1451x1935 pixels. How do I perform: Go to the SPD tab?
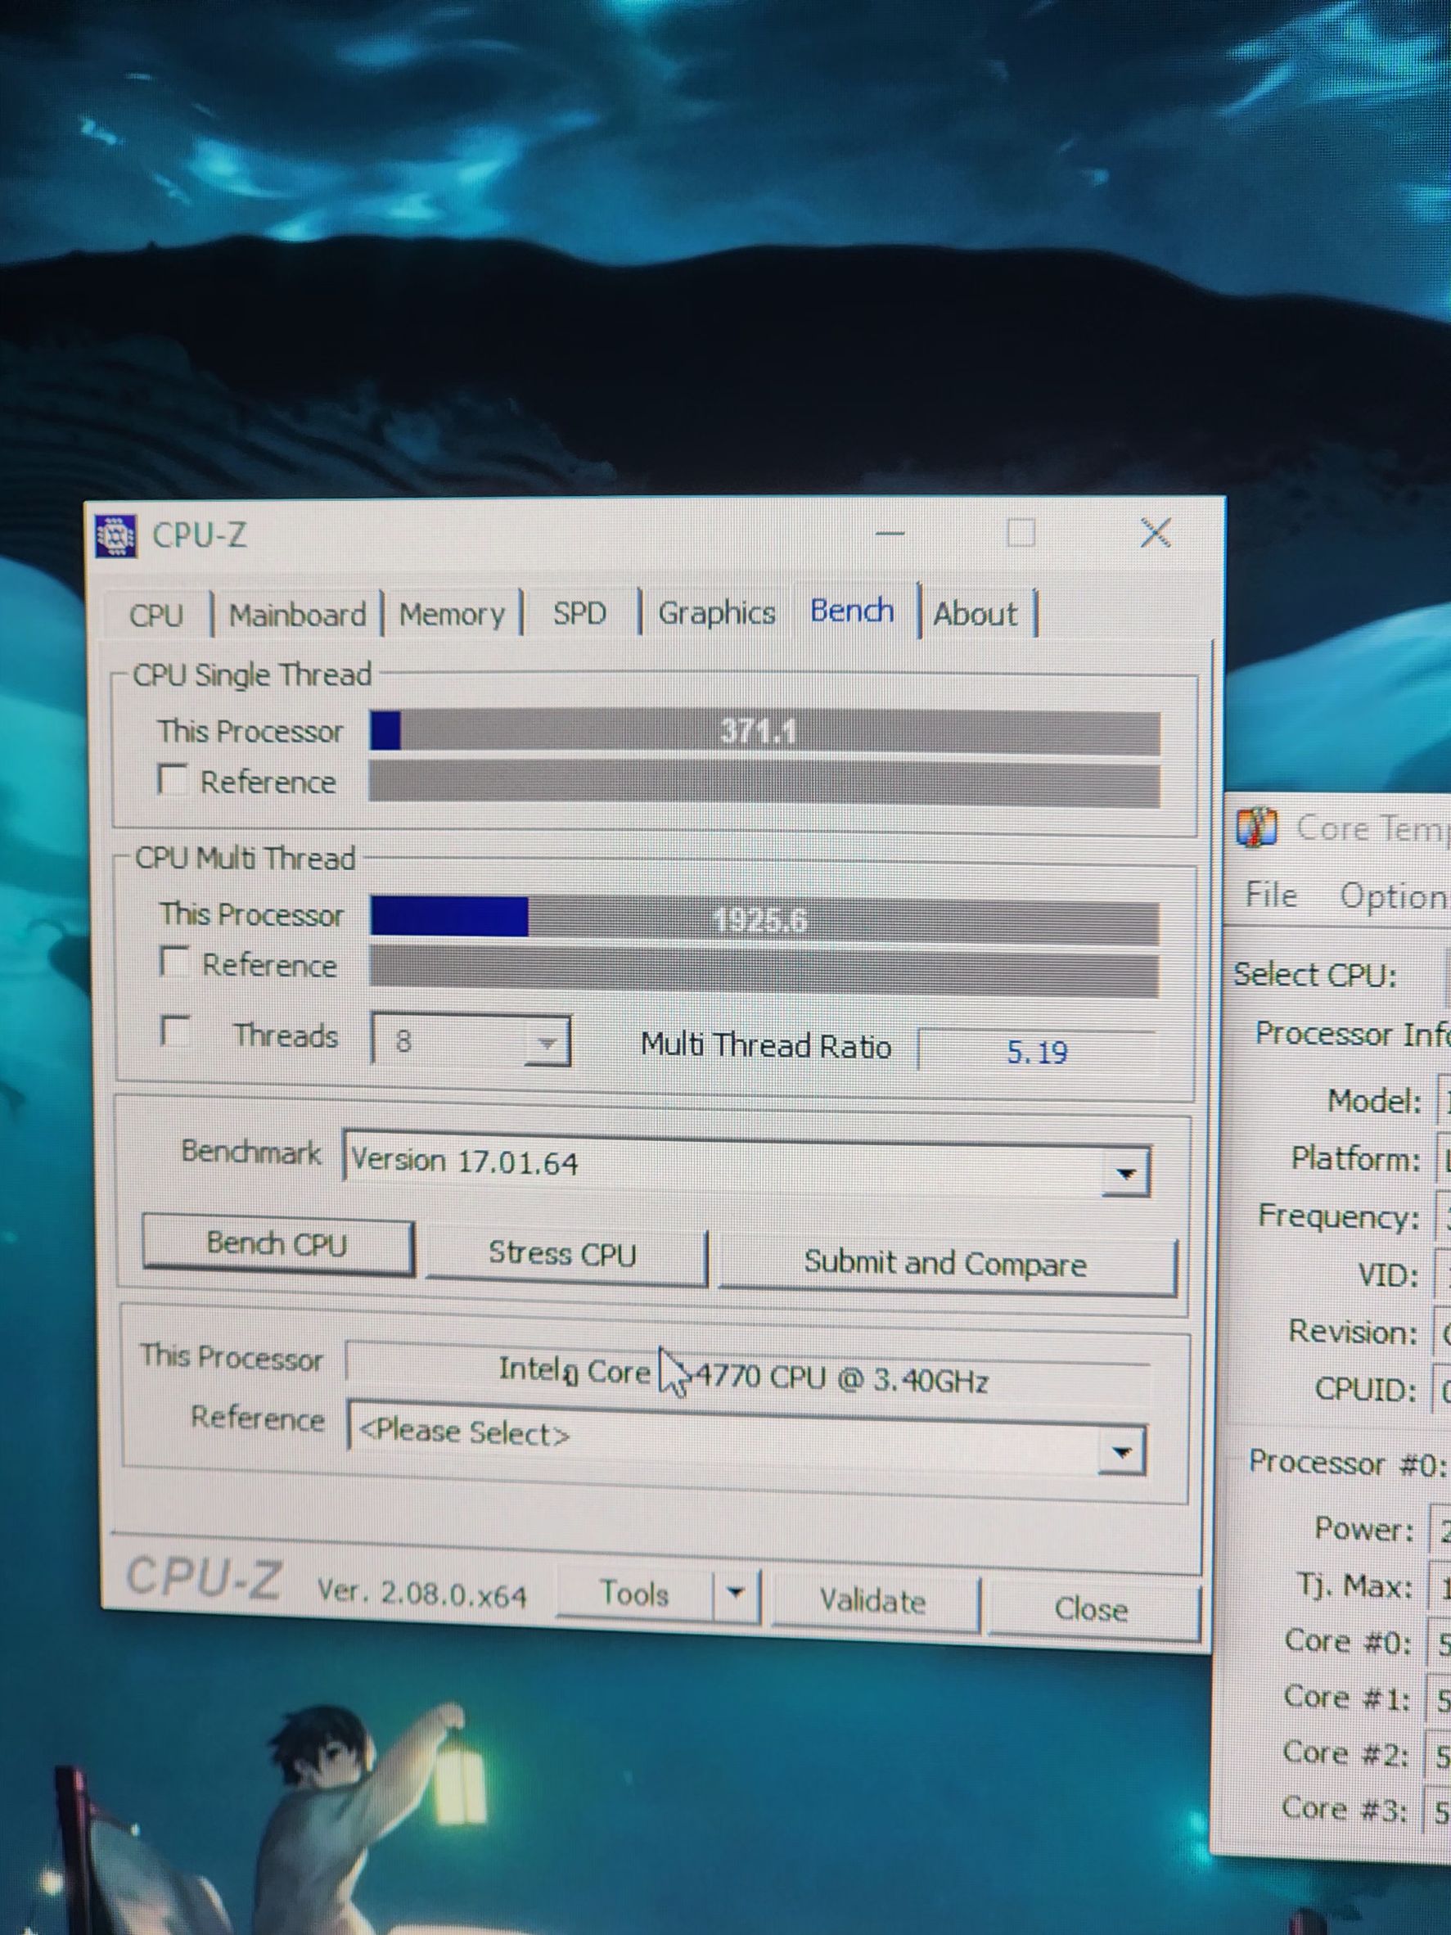coord(579,613)
